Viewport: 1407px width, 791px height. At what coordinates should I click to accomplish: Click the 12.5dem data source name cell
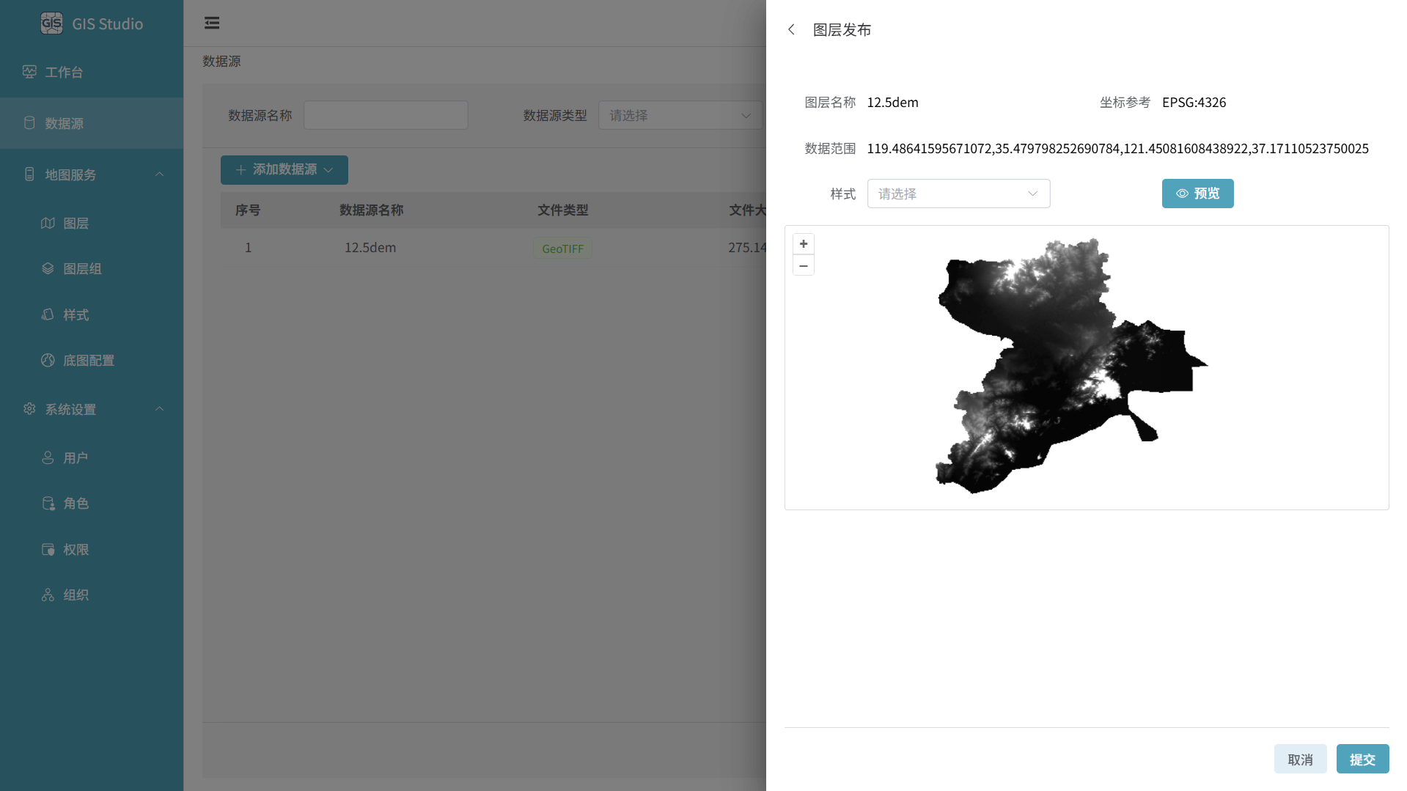coord(370,248)
